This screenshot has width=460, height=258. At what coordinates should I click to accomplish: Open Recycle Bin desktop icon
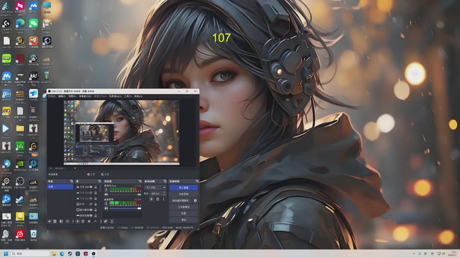coord(33,234)
